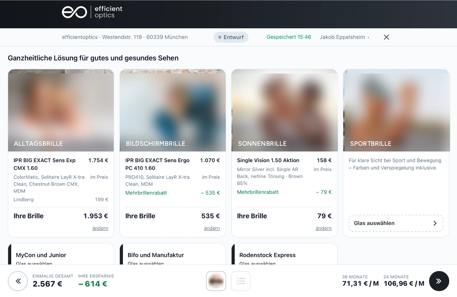Viewport: 457px width, 297px height.
Task: Click the Sportbrille description text
Action: [395, 164]
